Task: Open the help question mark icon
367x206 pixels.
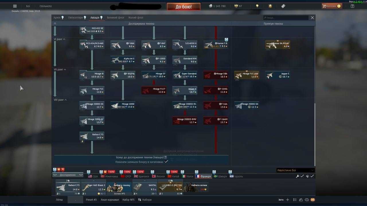Action: point(352,6)
